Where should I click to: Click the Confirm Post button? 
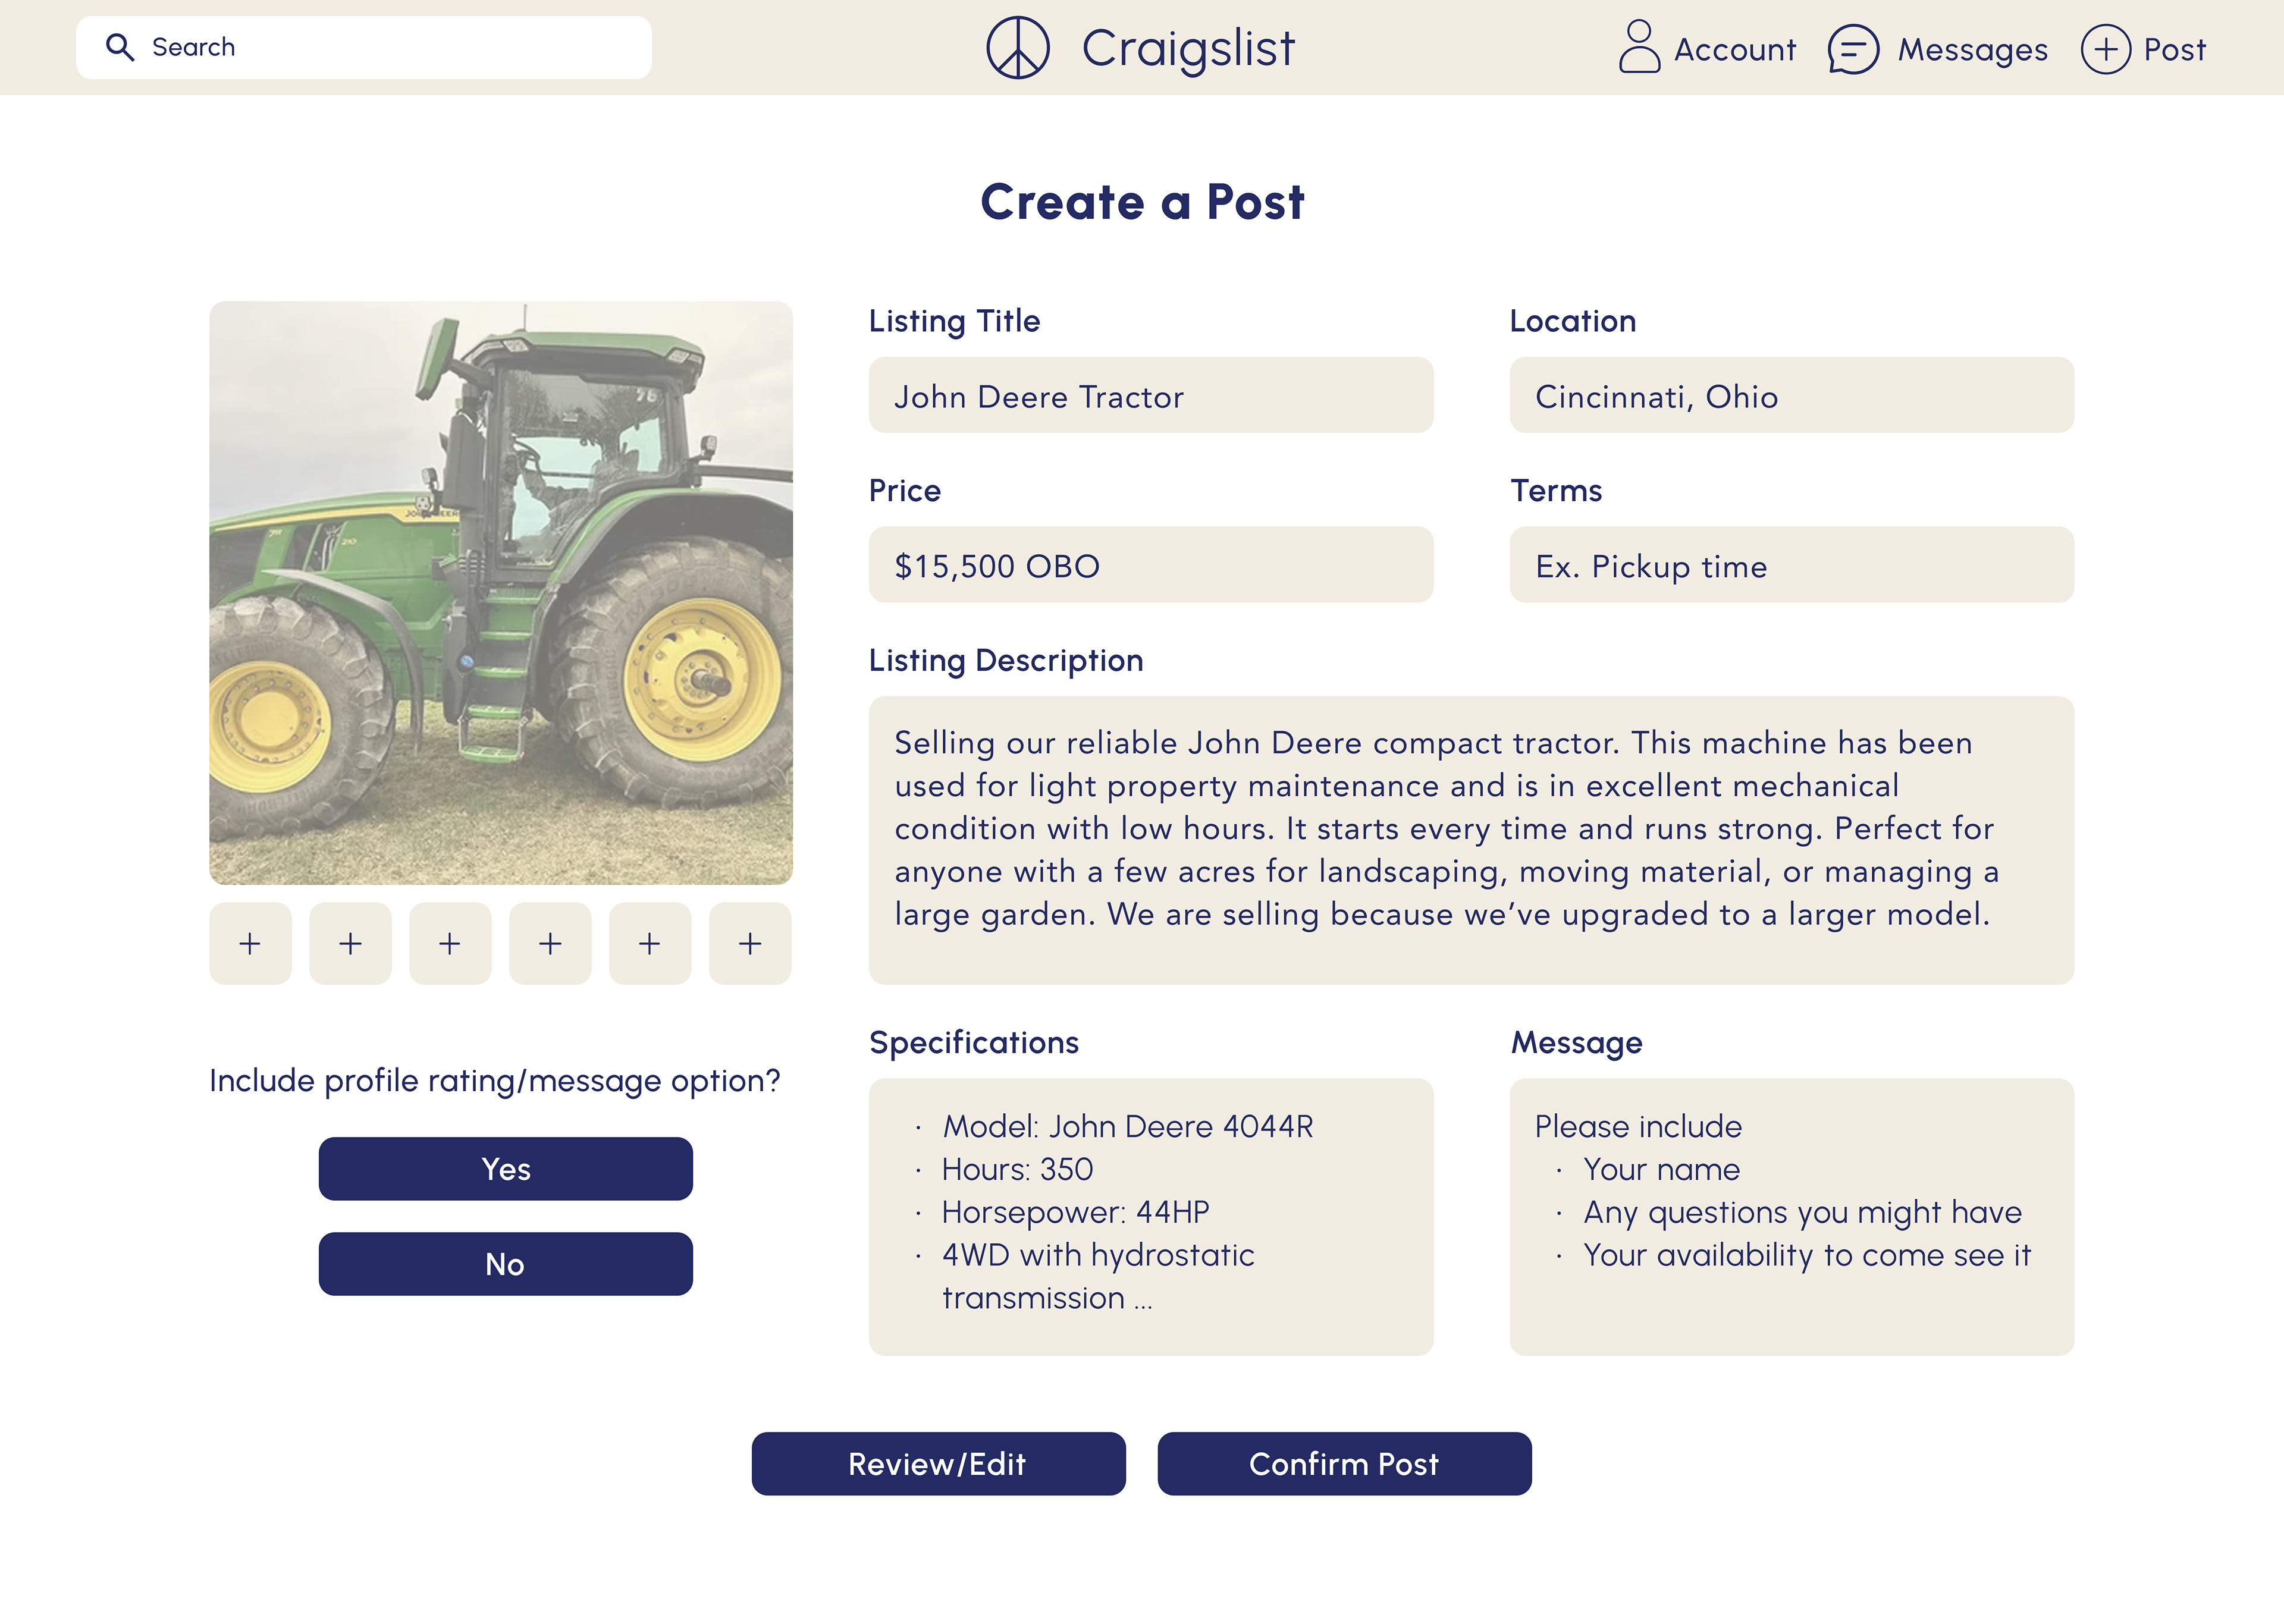point(1344,1463)
